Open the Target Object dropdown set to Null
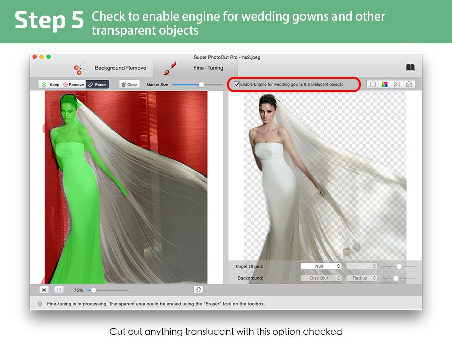This screenshot has width=452, height=351. pyautogui.click(x=320, y=266)
